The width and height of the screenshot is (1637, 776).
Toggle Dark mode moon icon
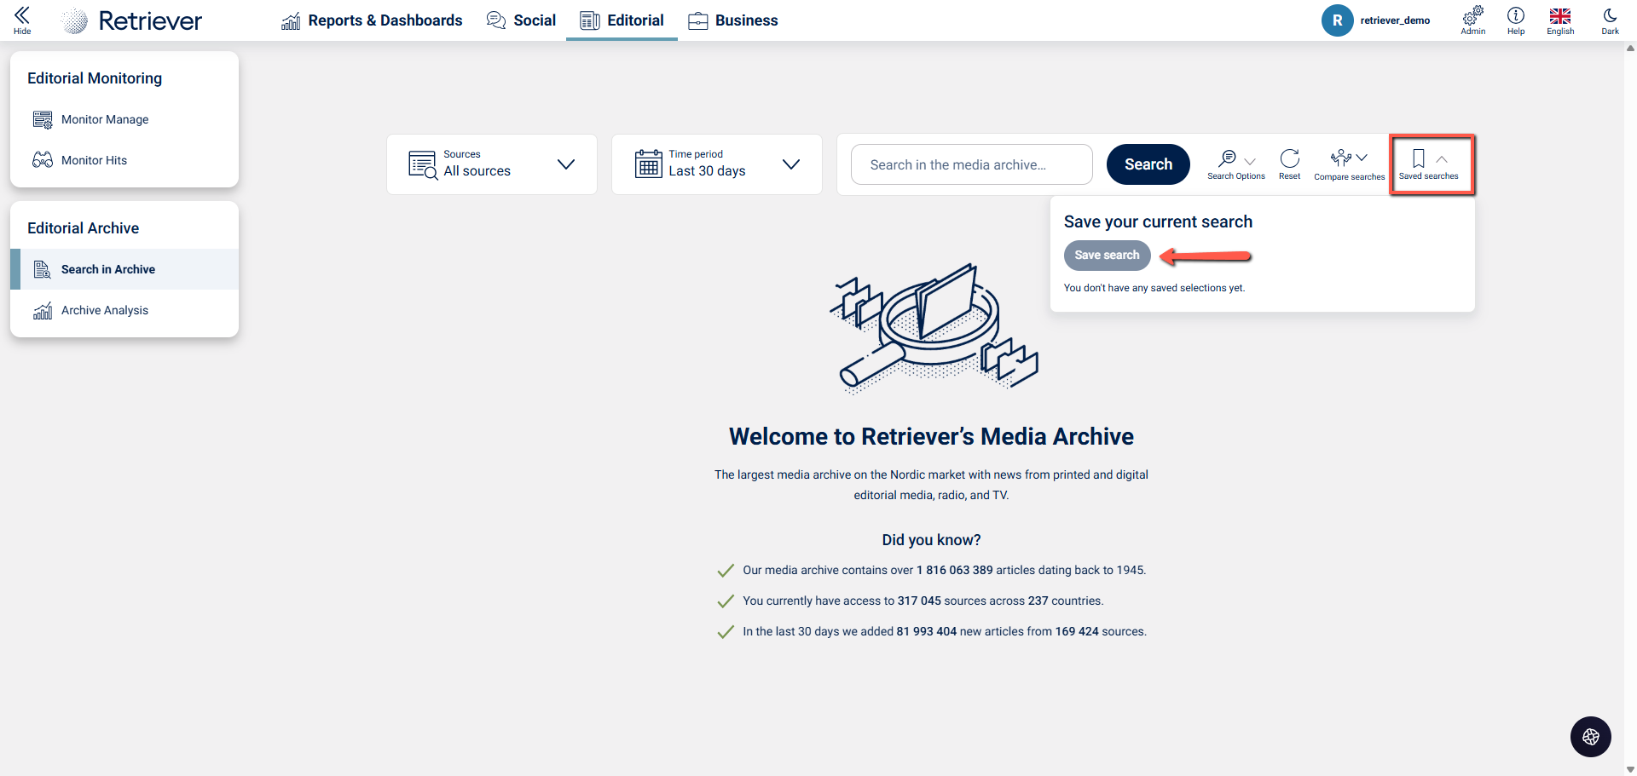coord(1610,15)
